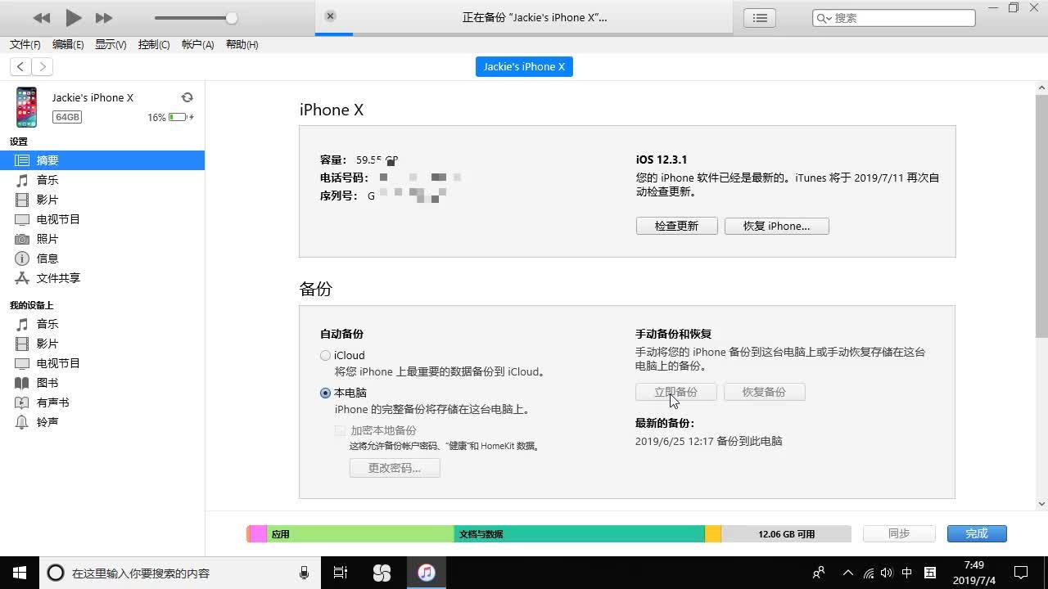
Task: Open the notification action center icon
Action: click(1021, 573)
